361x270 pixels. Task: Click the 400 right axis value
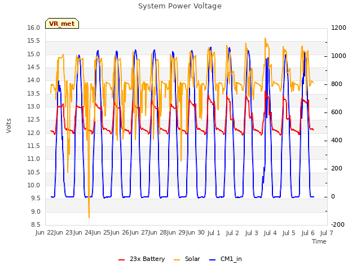[337, 140]
